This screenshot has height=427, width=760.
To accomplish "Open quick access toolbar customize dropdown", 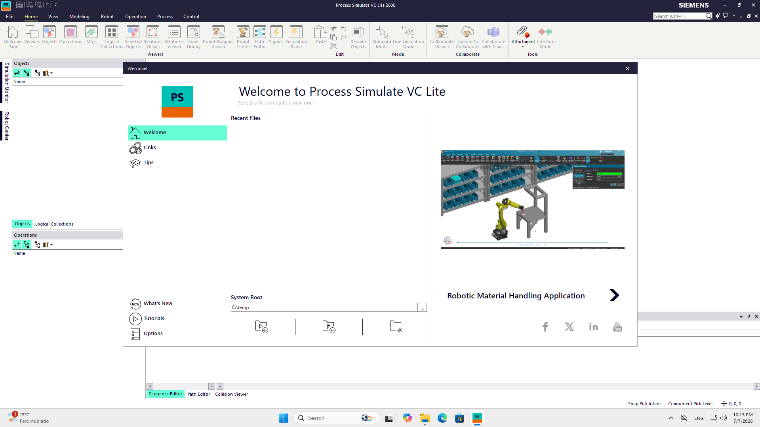I will pyautogui.click(x=56, y=5).
